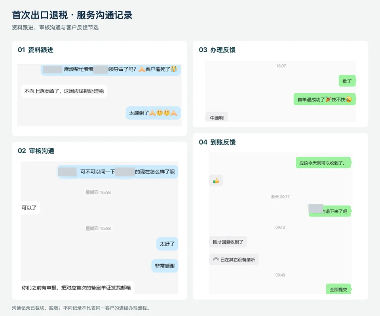Select the heading 03 办理反馈
Image resolution: width=380 pixels, height=316 pixels.
click(x=217, y=50)
